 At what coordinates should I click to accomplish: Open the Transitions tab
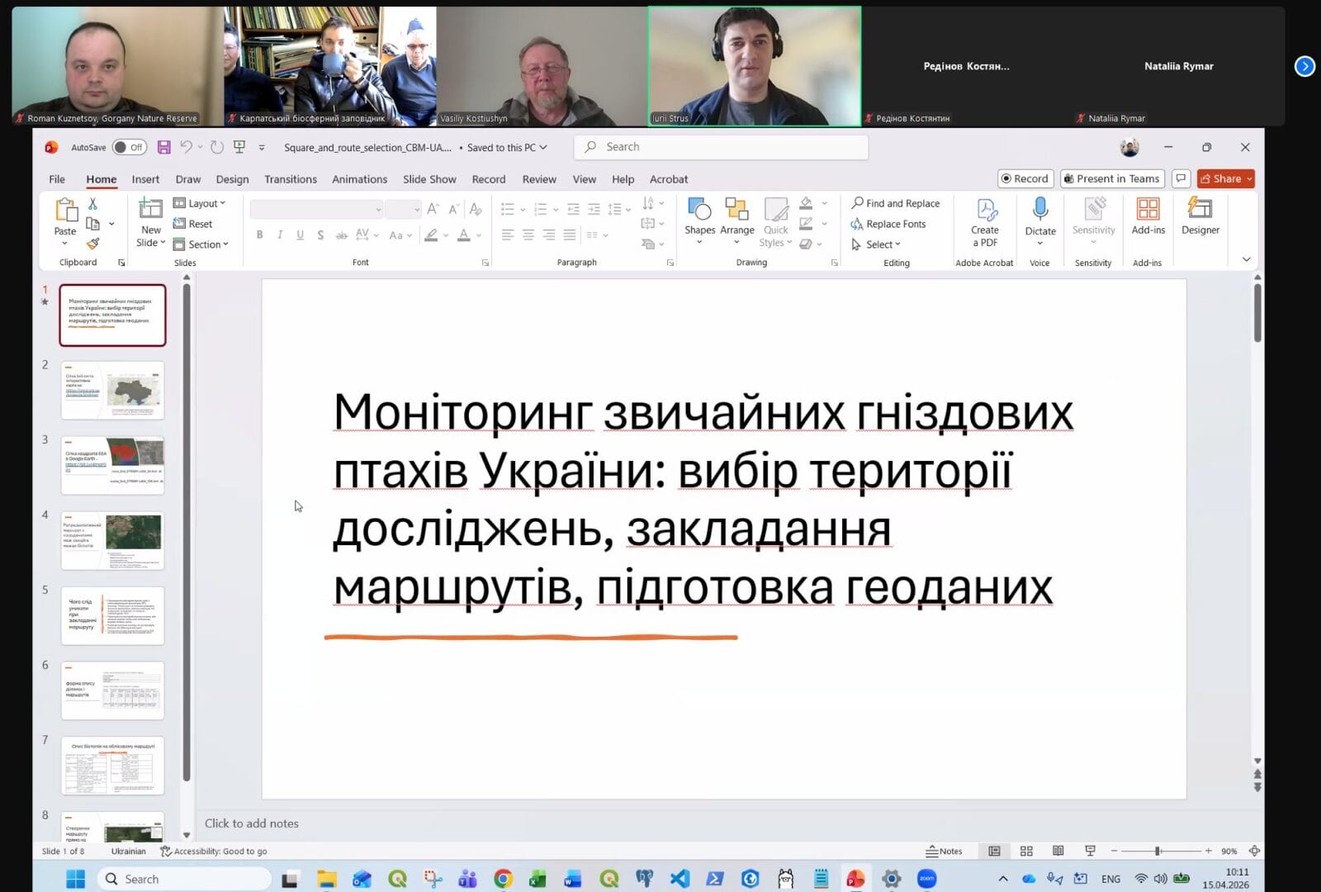pos(290,179)
